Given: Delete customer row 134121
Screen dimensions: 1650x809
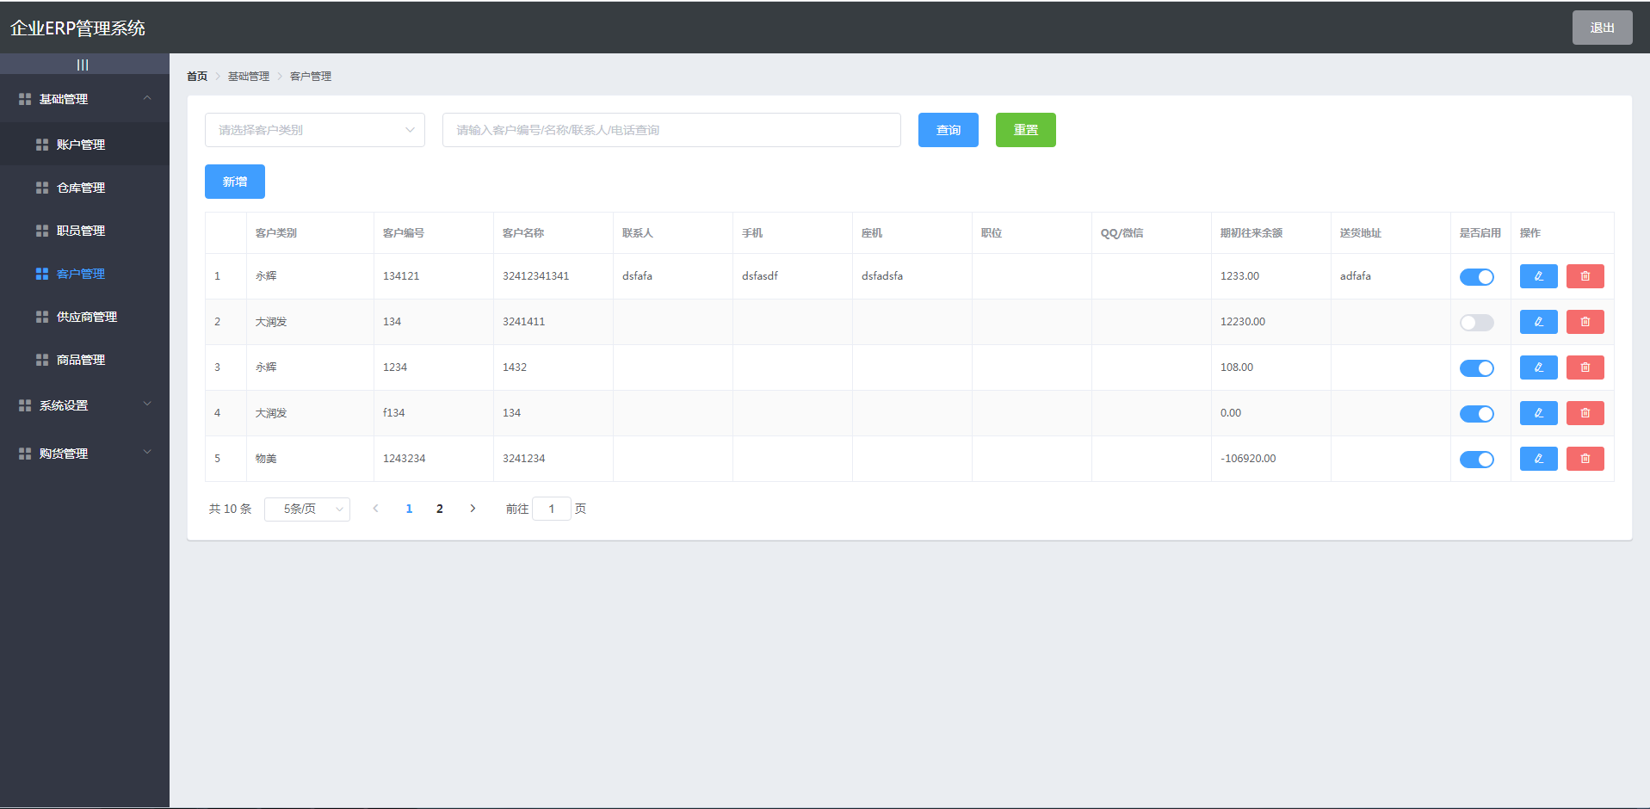Looking at the screenshot, I should click(1585, 276).
